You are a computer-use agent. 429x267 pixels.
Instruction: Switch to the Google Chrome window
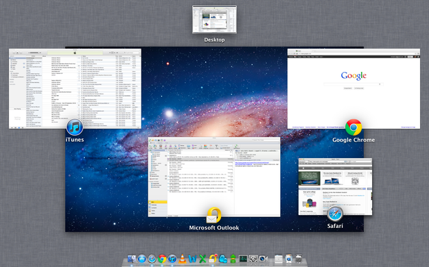pos(353,89)
